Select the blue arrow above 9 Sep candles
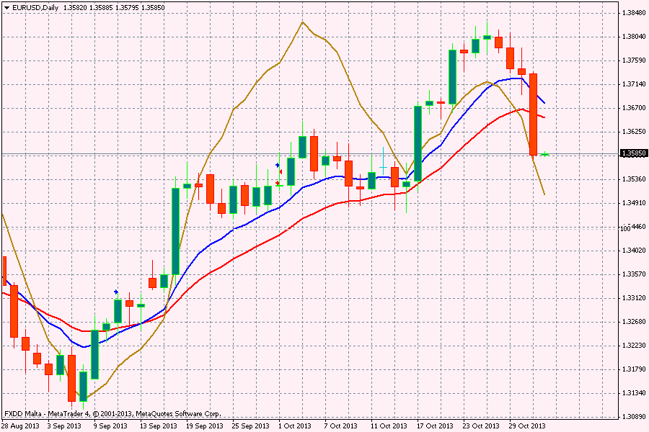Viewport: 649px width, 432px height. coord(116,292)
